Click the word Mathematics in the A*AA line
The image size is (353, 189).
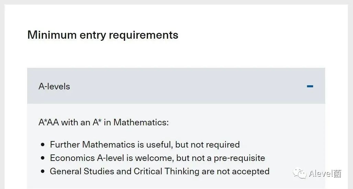[140, 123]
